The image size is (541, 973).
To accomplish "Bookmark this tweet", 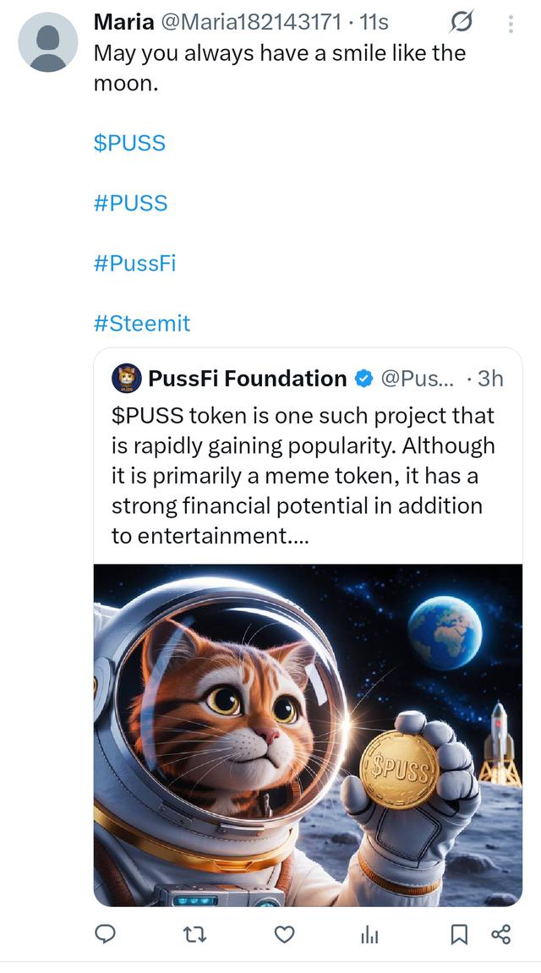I will 459,934.
